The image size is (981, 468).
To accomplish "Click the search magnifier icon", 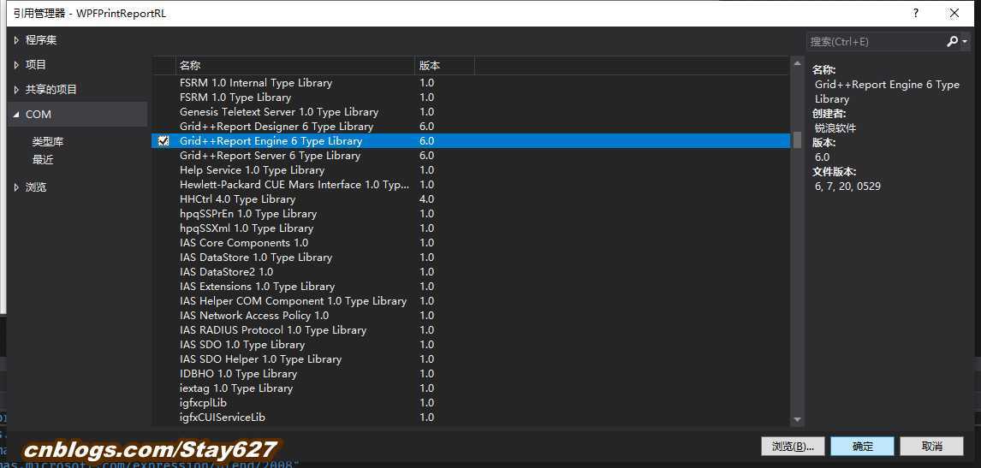I will pyautogui.click(x=952, y=42).
